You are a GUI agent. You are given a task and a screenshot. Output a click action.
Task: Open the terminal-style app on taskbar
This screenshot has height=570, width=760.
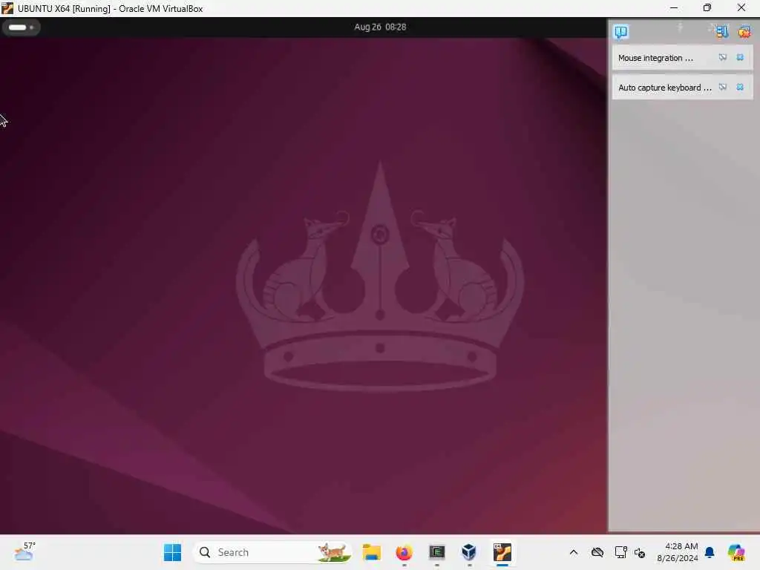[436, 552]
